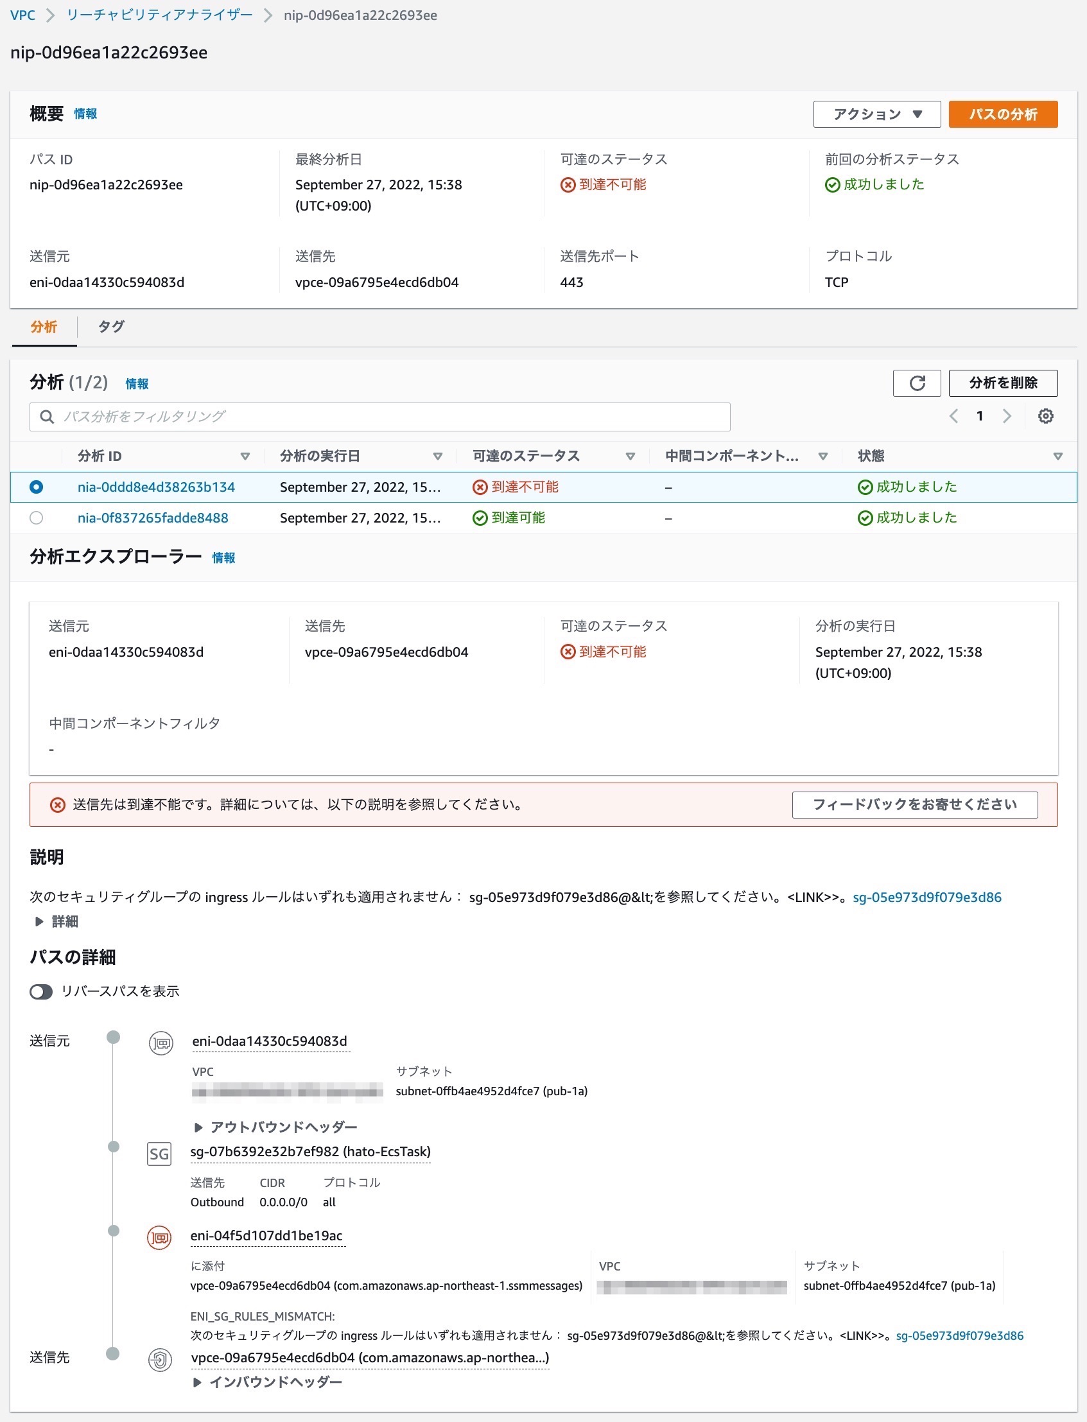Click the next page arrow icon
This screenshot has width=1087, height=1422.
[x=1007, y=416]
